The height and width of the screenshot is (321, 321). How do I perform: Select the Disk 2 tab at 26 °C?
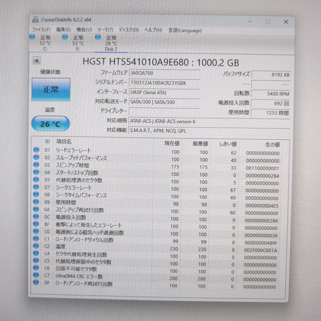tap(110, 44)
